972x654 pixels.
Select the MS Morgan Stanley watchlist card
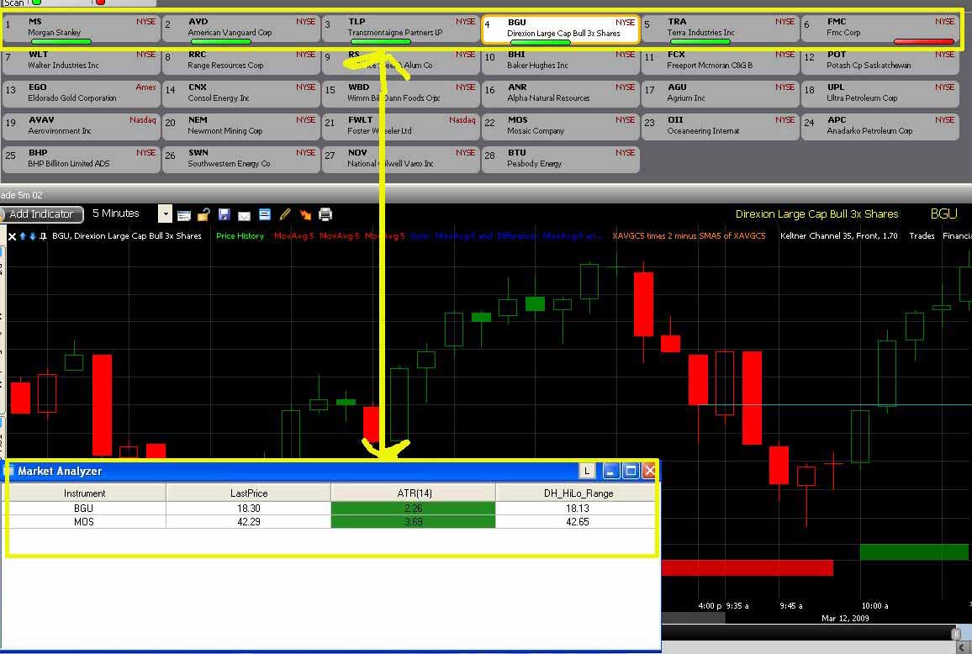[82, 29]
